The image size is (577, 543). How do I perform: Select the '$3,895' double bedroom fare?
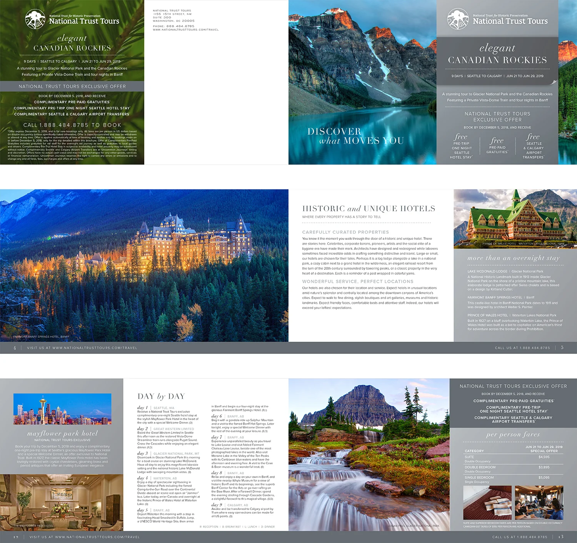click(x=544, y=467)
